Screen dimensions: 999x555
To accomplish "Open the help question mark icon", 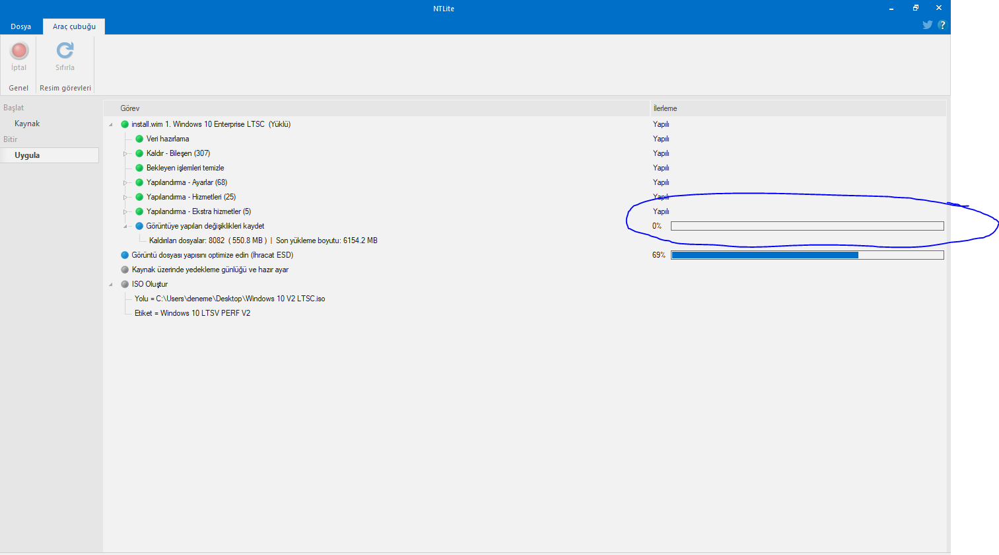I will [x=942, y=25].
